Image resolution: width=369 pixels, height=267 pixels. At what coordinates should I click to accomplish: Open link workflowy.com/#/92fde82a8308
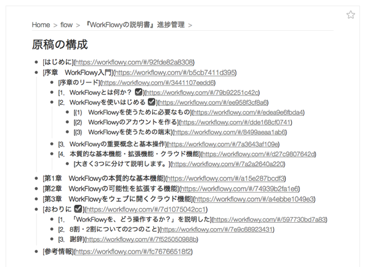134,62
